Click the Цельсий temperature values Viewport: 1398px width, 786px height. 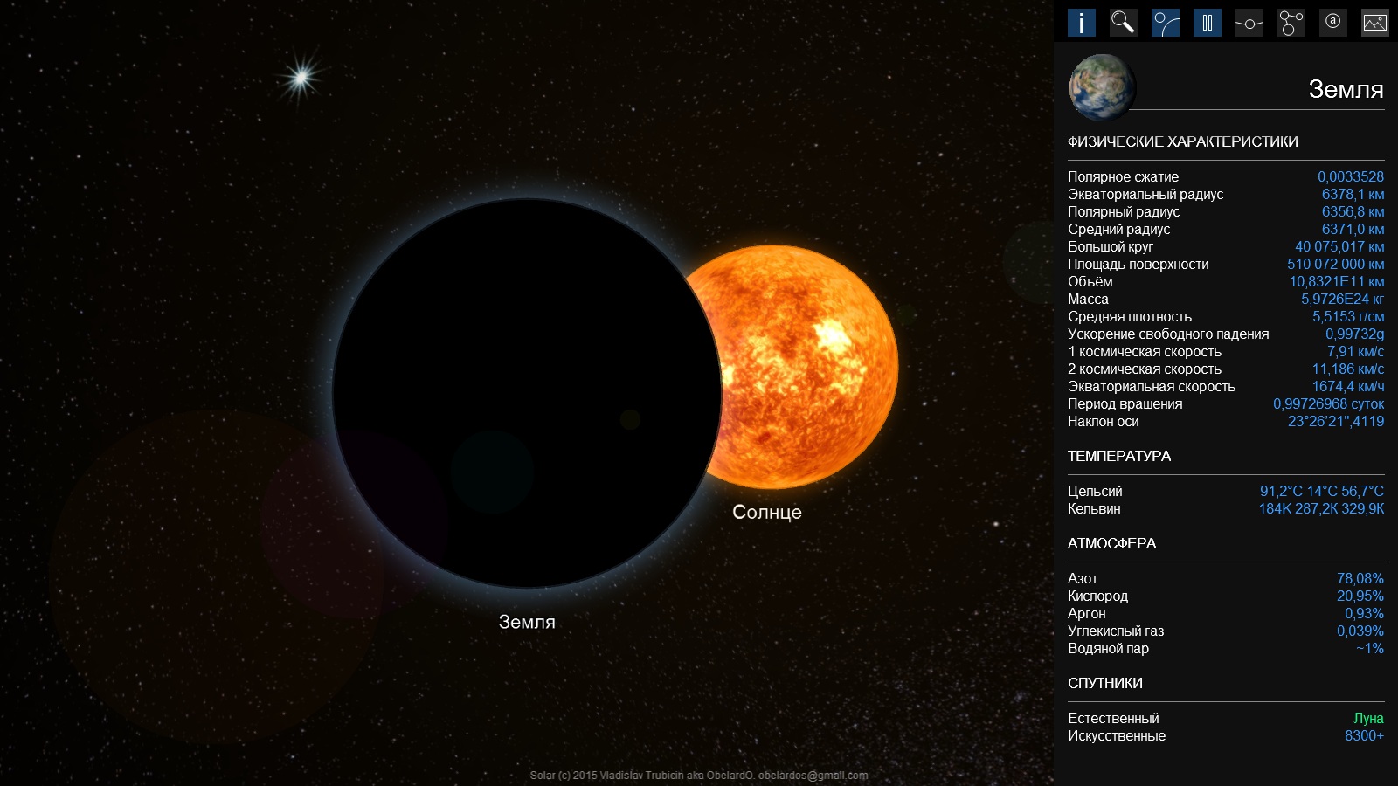coord(1322,491)
